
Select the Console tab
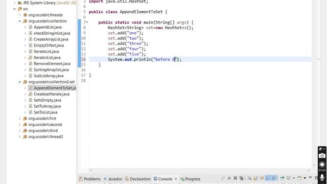click(163, 179)
